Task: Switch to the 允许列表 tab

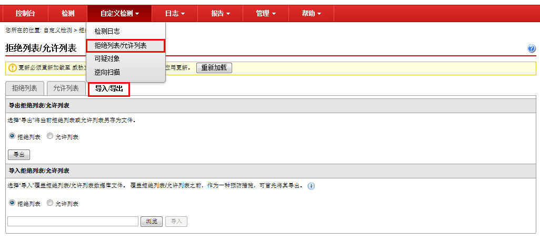Action: tap(66, 88)
